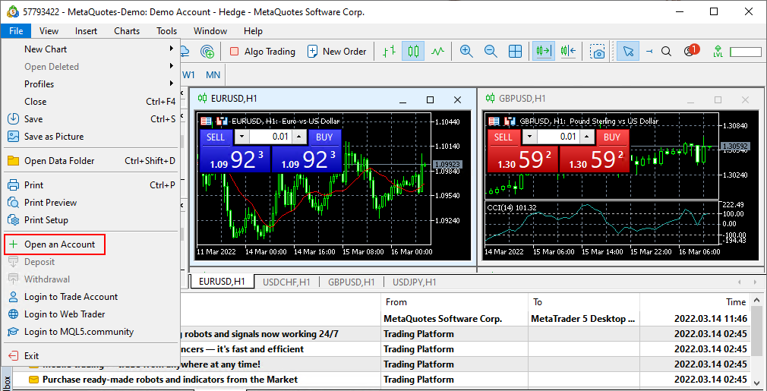Decrease EURUSD trade volume with down arrow

(241, 137)
